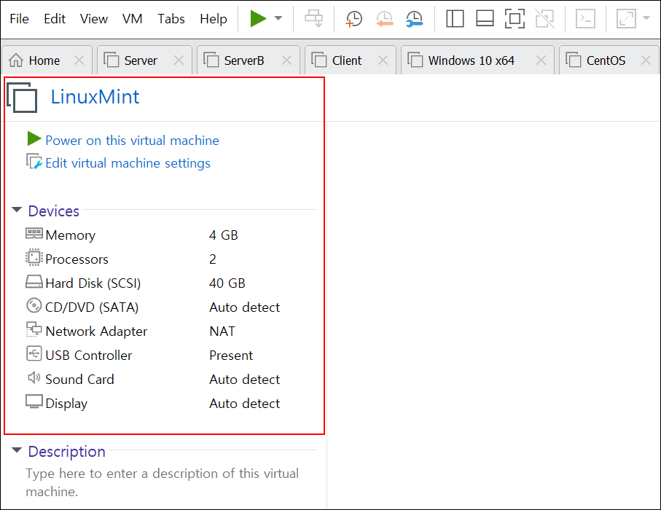661x510 pixels.
Task: Take a snapshot with the clock-plus icon
Action: (353, 19)
